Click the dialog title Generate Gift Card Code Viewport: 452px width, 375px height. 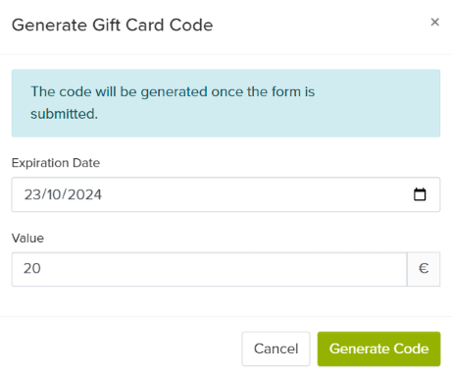point(113,26)
